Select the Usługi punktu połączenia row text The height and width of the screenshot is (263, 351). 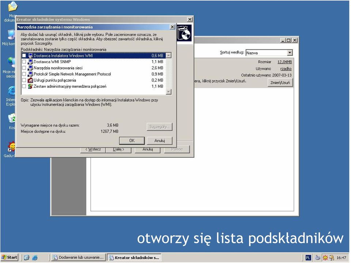54,80
